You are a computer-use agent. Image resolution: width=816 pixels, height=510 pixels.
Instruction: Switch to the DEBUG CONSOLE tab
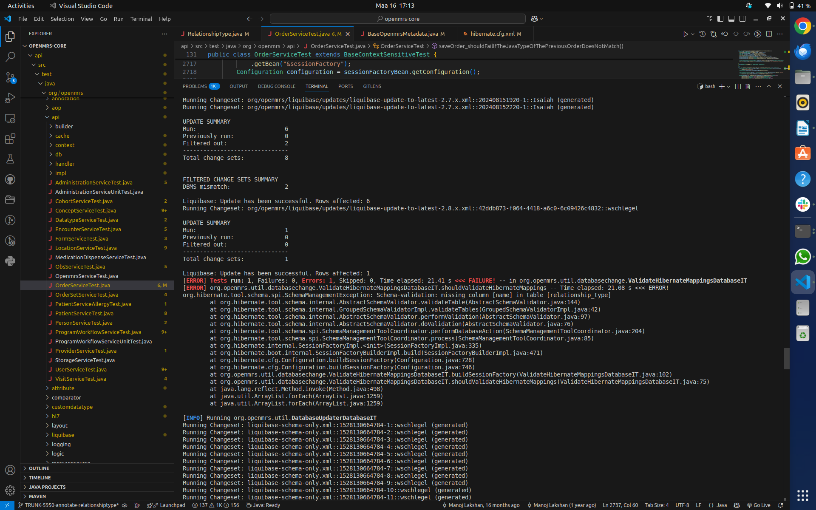coord(276,86)
